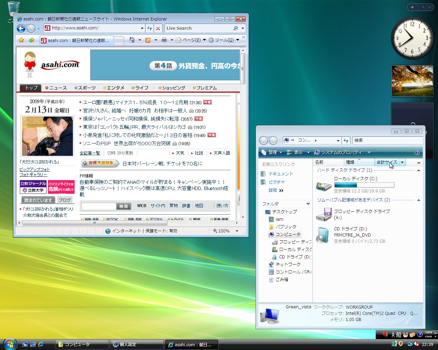Expand 詳細 favorite links chevron

(281, 190)
